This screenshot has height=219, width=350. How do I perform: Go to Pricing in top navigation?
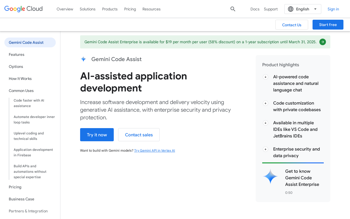coord(130,9)
